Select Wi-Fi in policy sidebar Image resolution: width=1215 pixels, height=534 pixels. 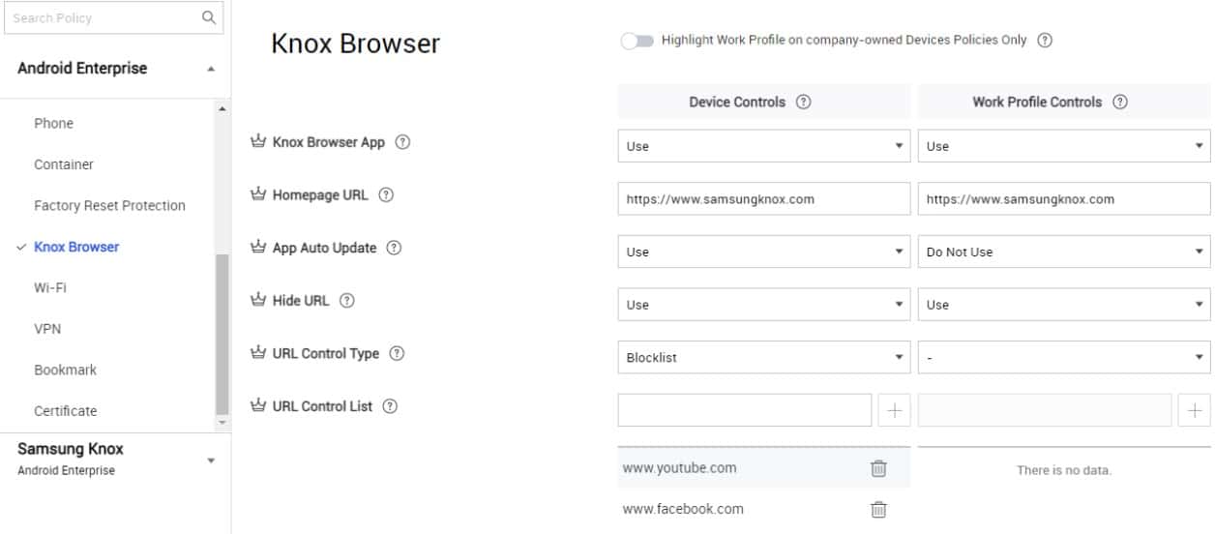click(x=50, y=288)
